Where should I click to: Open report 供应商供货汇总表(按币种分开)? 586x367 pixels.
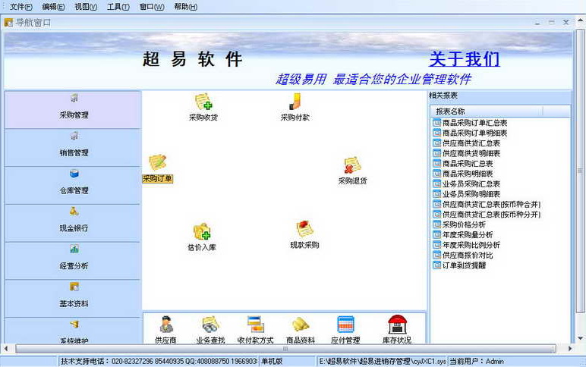[491, 215]
